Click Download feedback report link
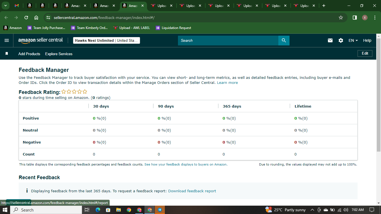 click(x=192, y=191)
